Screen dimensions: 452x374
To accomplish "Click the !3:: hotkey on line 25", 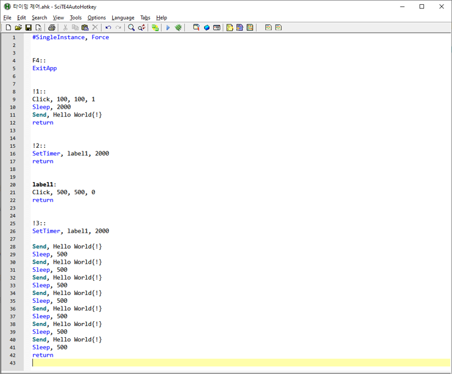I will pyautogui.click(x=39, y=223).
